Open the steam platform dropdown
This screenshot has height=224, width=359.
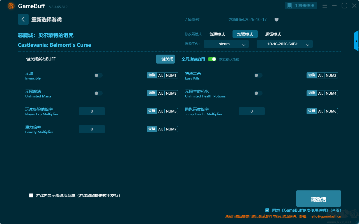click(226, 44)
